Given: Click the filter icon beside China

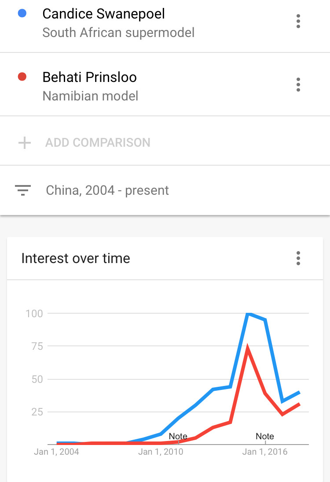Looking at the screenshot, I should pyautogui.click(x=23, y=190).
